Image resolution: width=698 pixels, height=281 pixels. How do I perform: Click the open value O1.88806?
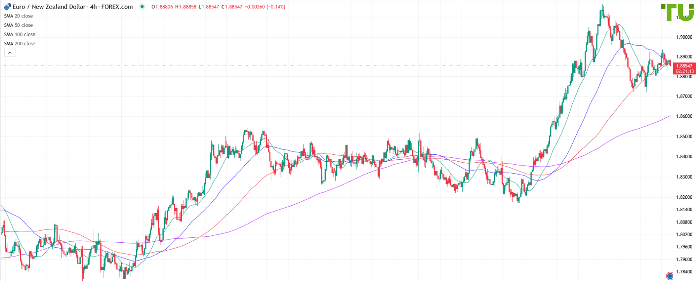click(162, 7)
